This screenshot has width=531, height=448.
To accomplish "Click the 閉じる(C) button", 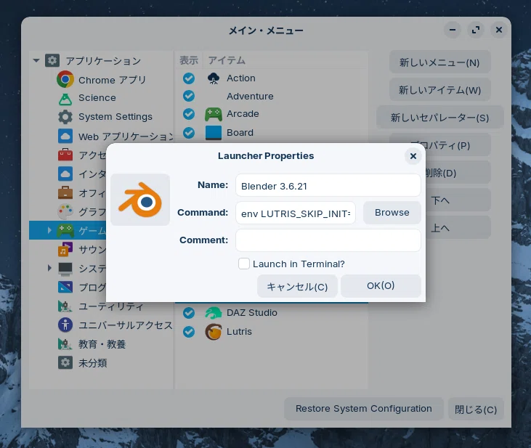I will [x=476, y=410].
